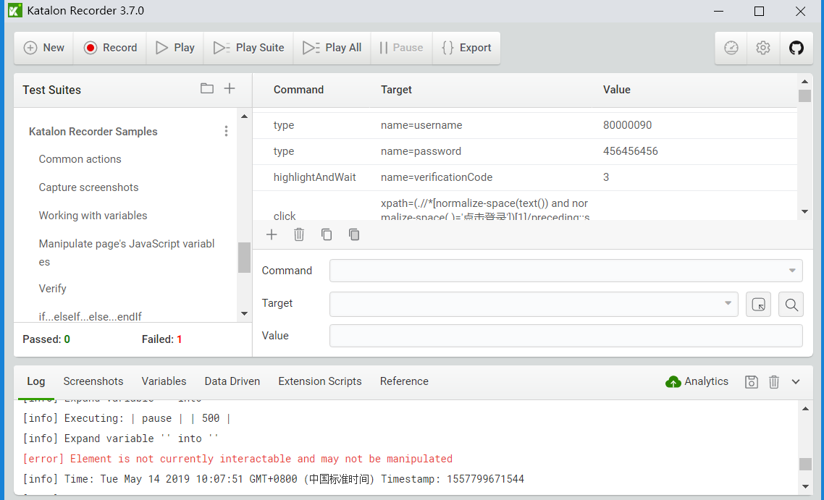Open the GitHub icon link
This screenshot has width=824, height=500.
pyautogui.click(x=796, y=48)
